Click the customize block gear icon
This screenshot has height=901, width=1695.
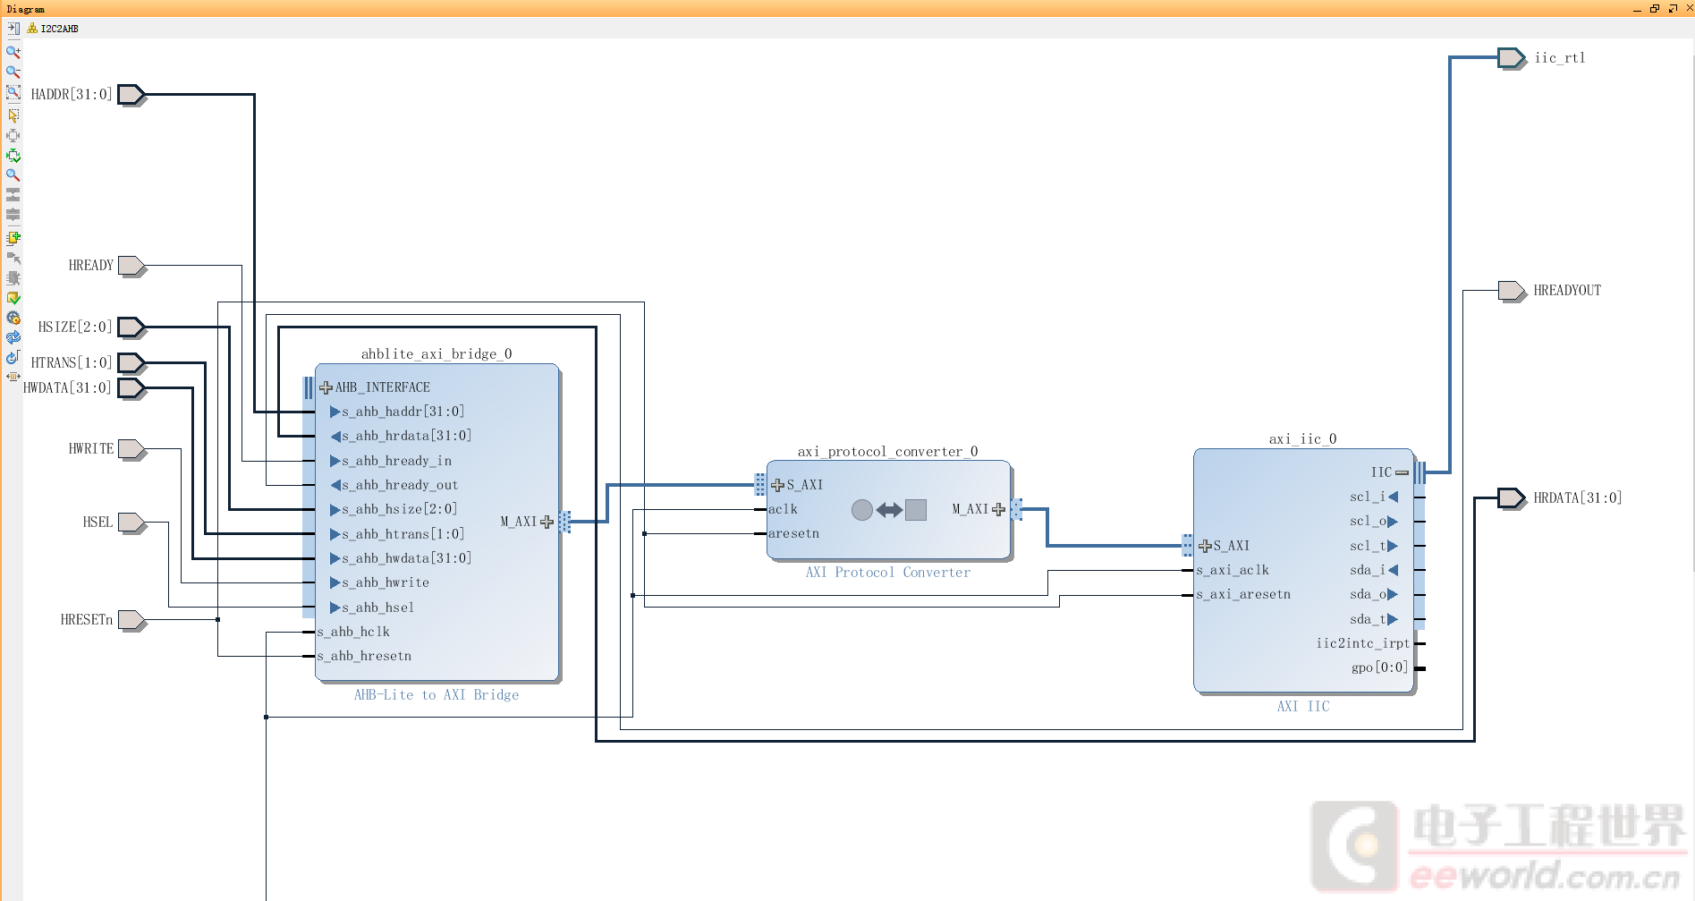pos(13,318)
